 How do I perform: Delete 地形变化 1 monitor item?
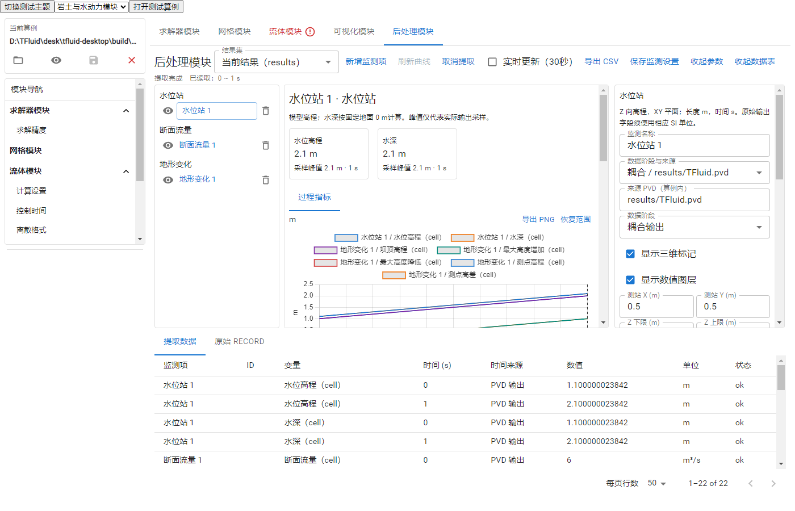point(266,180)
